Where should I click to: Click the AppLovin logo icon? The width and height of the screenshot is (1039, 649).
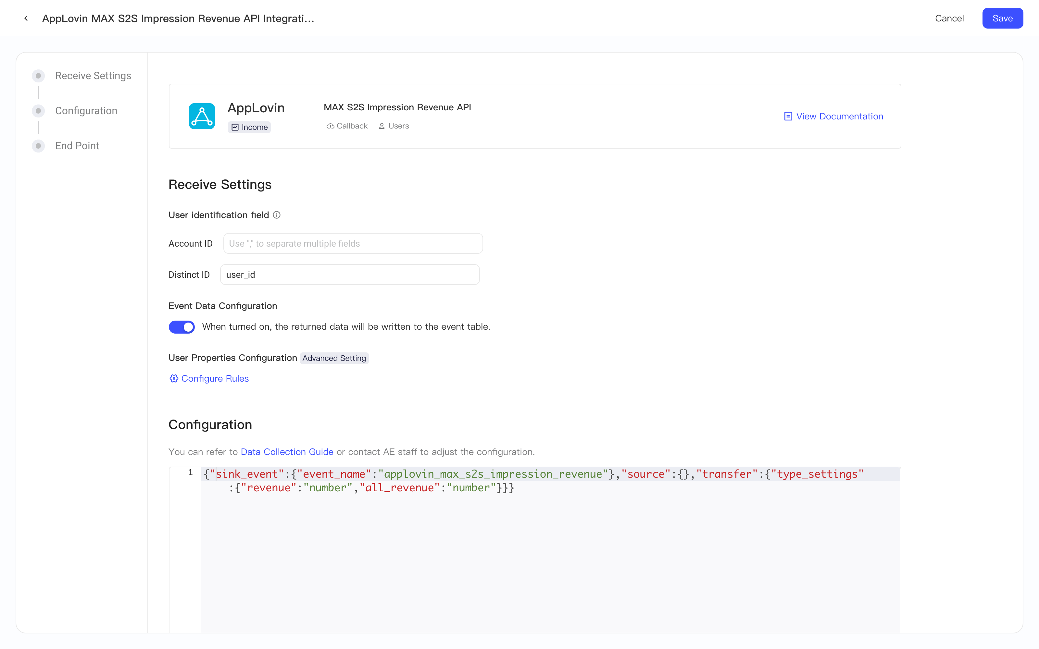[x=202, y=116]
